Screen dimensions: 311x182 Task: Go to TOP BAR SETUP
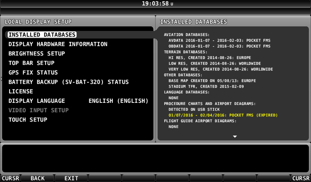point(31,63)
